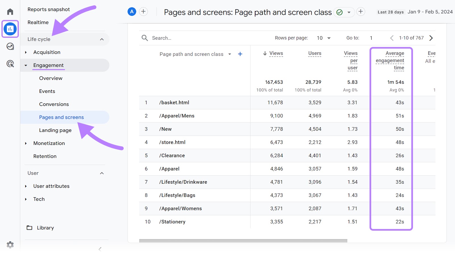Image resolution: width=455 pixels, height=255 pixels.
Task: Collapse the Life cycle section
Action: pos(102,39)
